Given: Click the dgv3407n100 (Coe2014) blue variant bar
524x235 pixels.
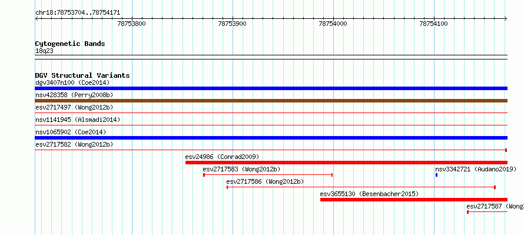Looking at the screenshot, I should tap(271, 88).
